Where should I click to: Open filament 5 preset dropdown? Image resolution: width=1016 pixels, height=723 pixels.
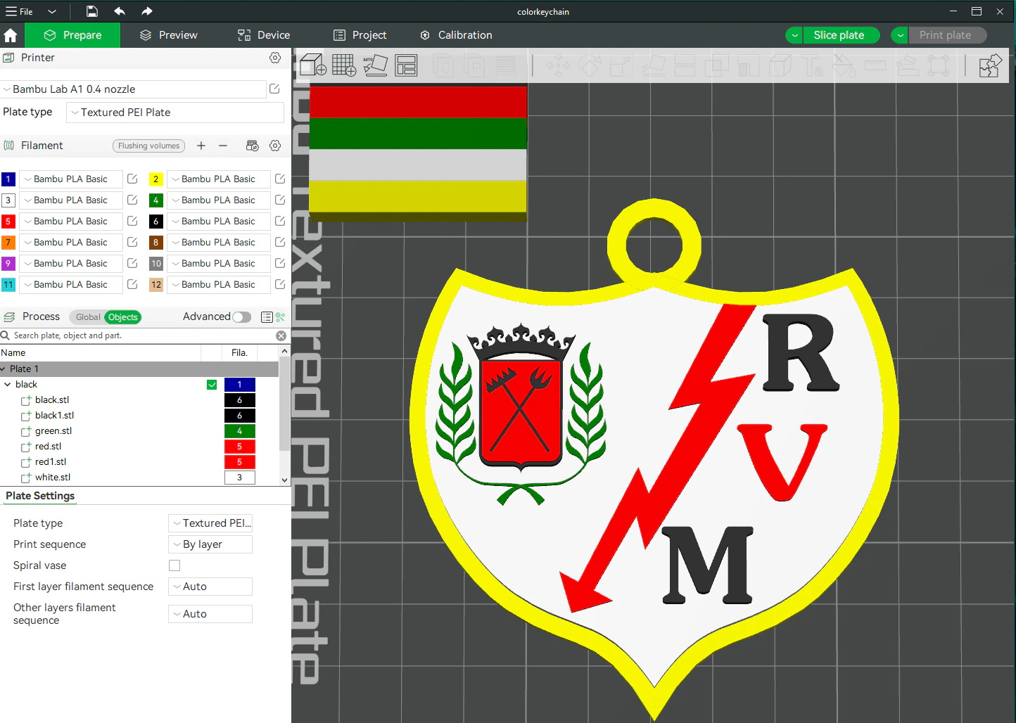click(71, 222)
